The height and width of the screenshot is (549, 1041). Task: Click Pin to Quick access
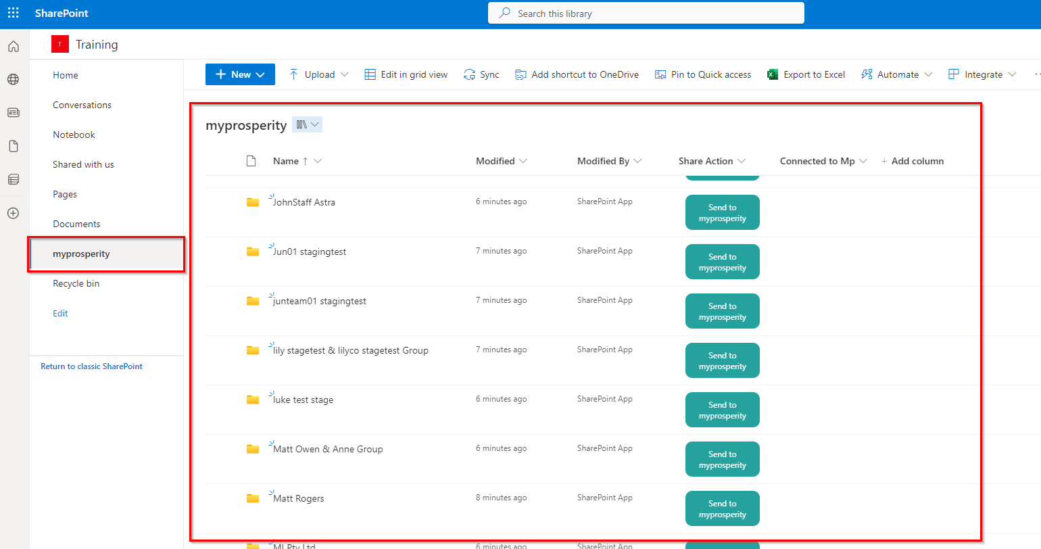[x=703, y=74]
